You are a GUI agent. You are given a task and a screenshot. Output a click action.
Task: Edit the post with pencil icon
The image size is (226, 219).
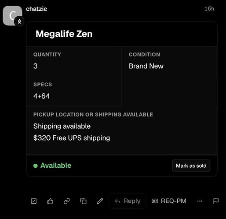click(100, 201)
